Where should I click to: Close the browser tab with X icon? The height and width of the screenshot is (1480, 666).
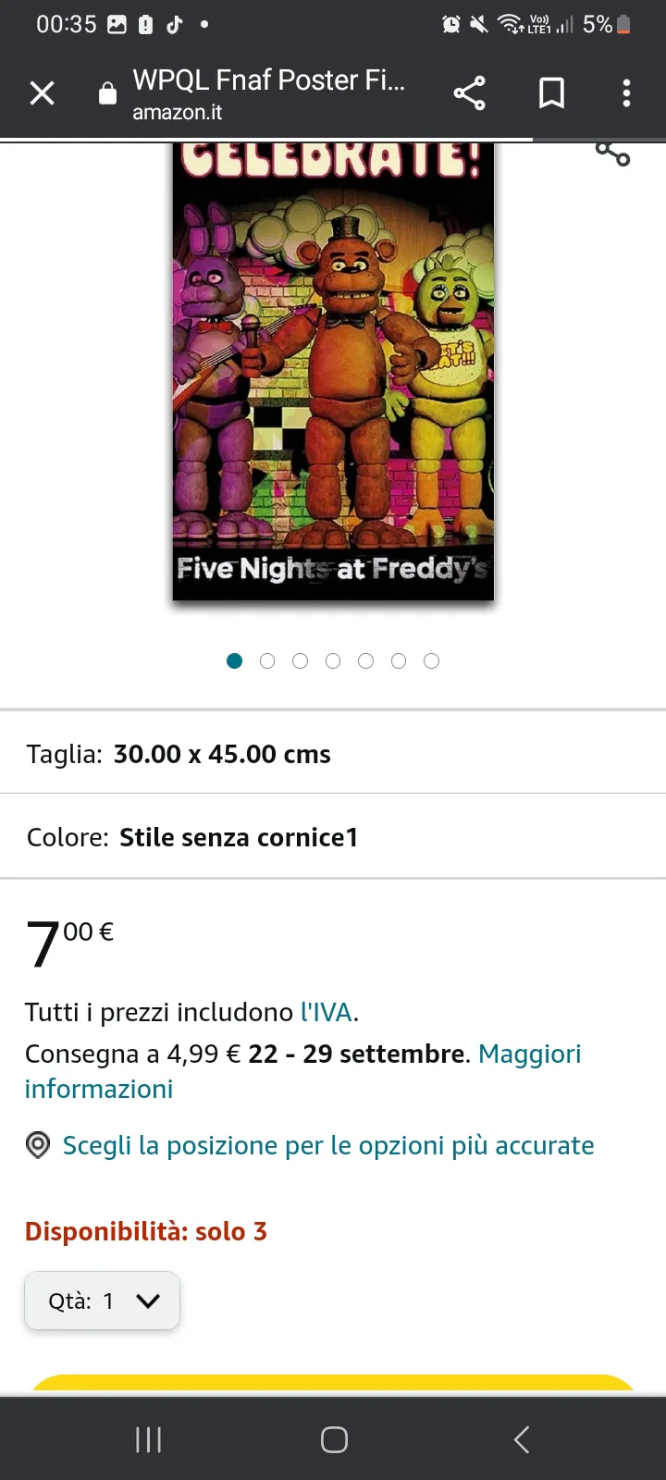tap(43, 93)
